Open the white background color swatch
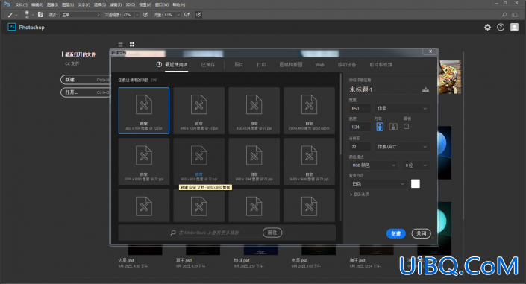The width and height of the screenshot is (526, 284). [x=416, y=184]
